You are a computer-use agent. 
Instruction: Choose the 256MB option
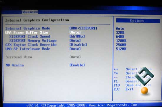pos(121,45)
